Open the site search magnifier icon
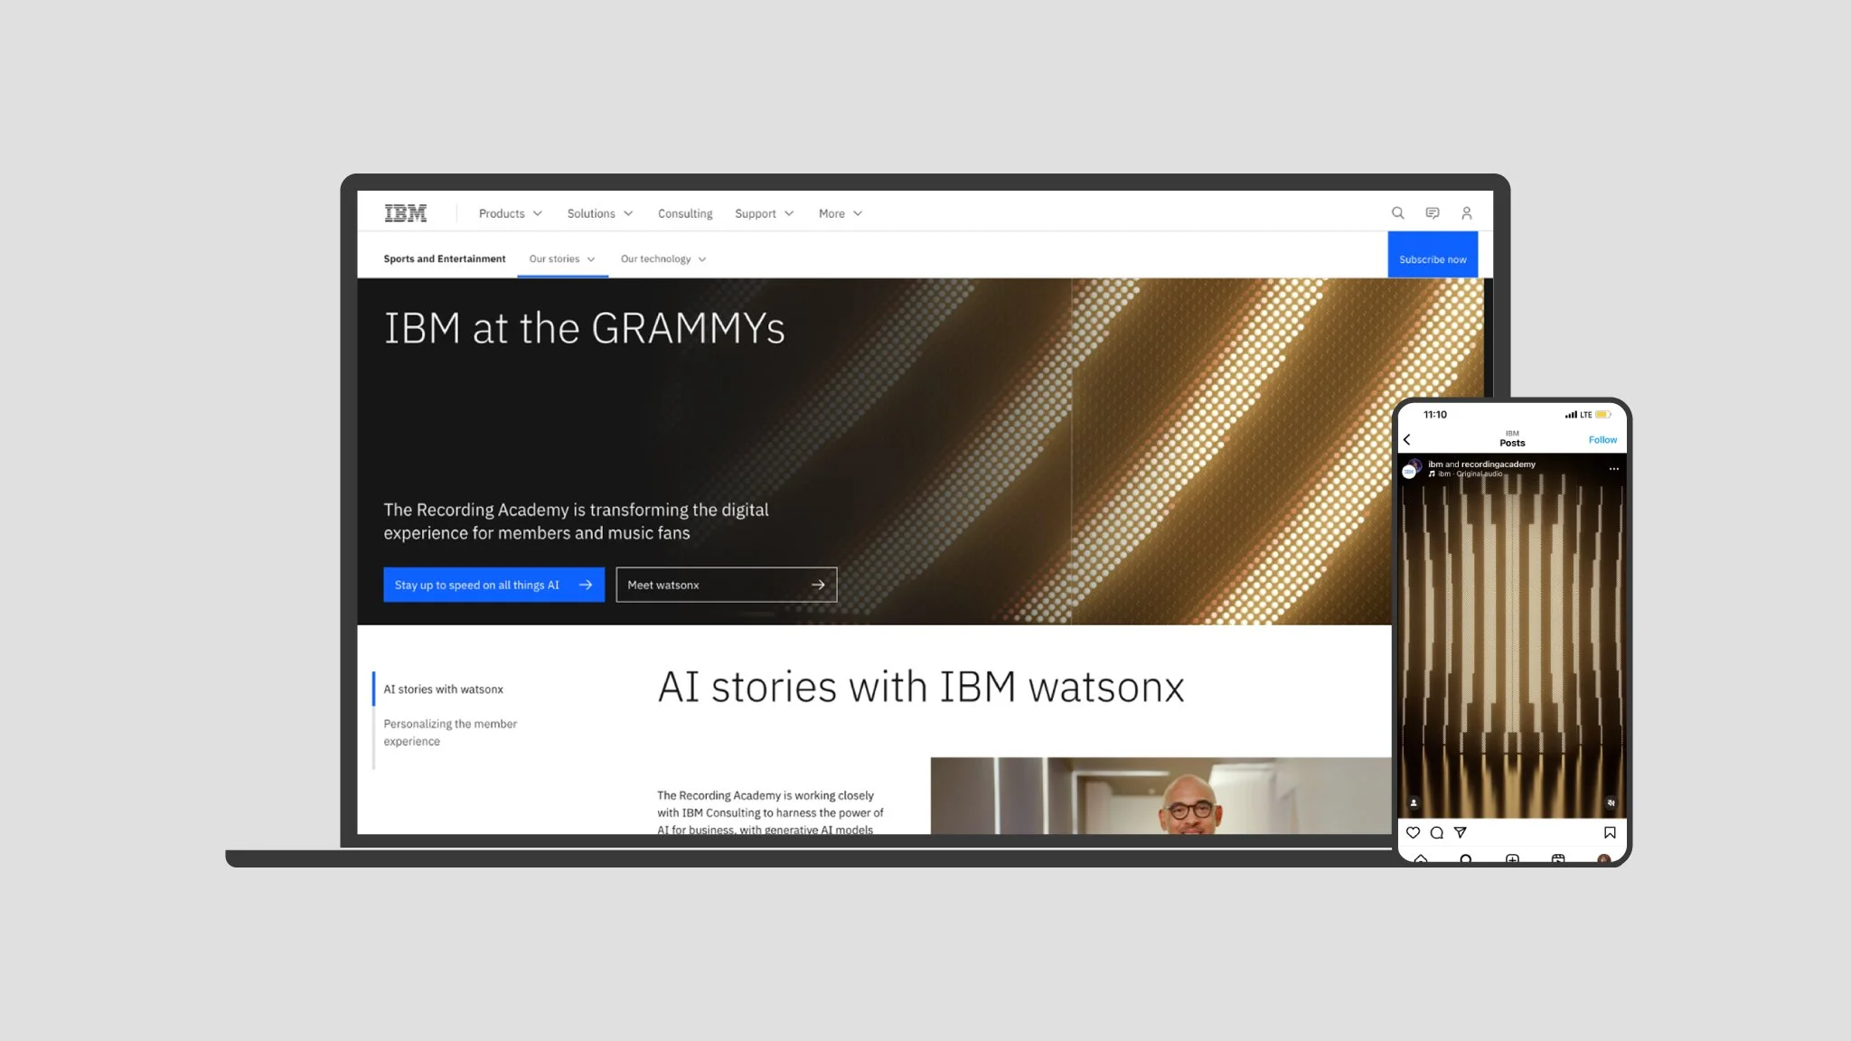The width and height of the screenshot is (1851, 1041). (1397, 213)
